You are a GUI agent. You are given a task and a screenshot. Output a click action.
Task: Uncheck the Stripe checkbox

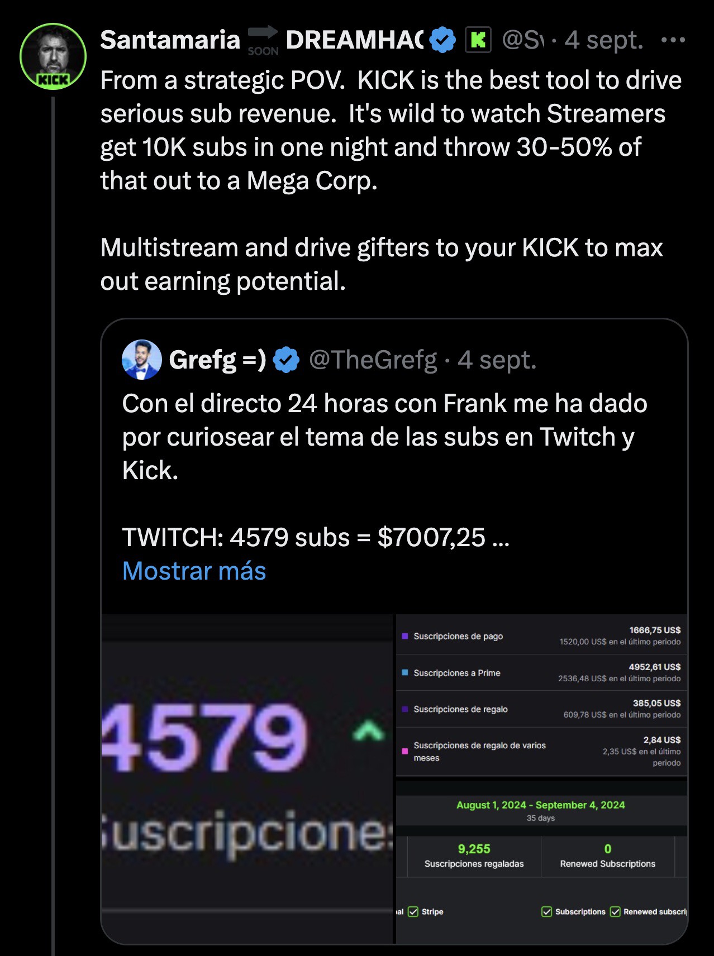coord(413,911)
